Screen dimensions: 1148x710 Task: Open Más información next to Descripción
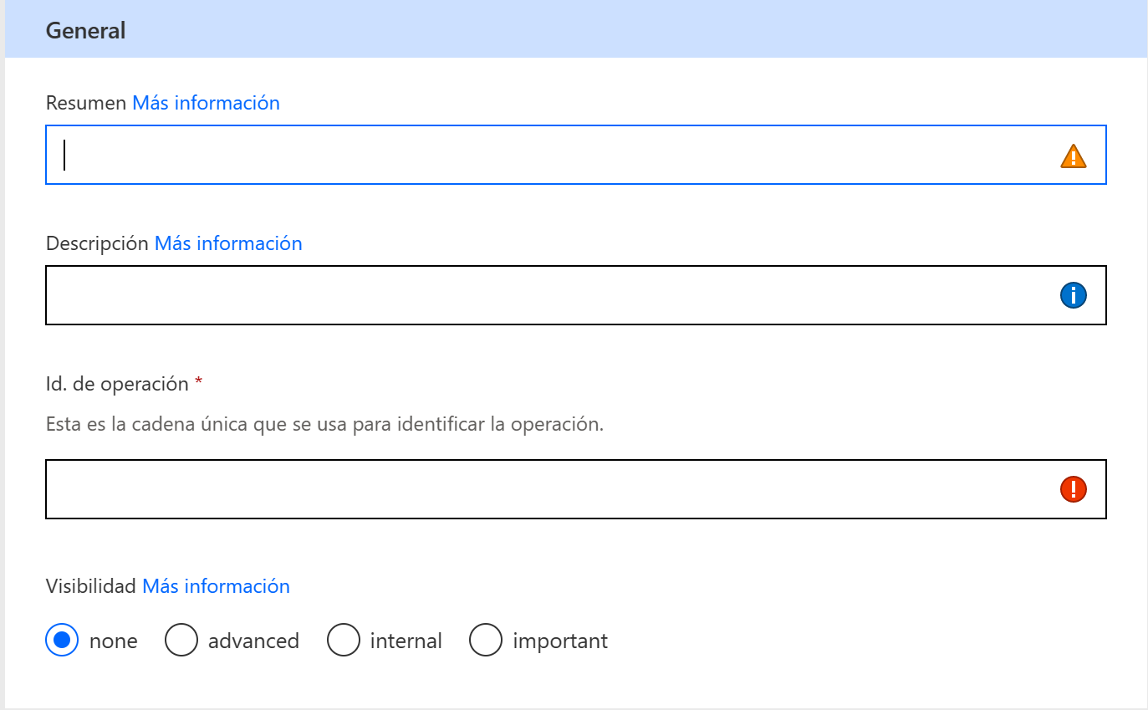click(227, 243)
